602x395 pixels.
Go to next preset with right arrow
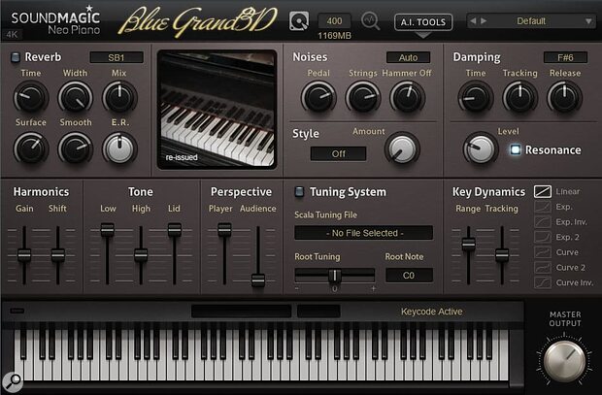click(484, 20)
